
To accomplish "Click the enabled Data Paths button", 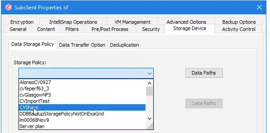I will [x=204, y=73].
